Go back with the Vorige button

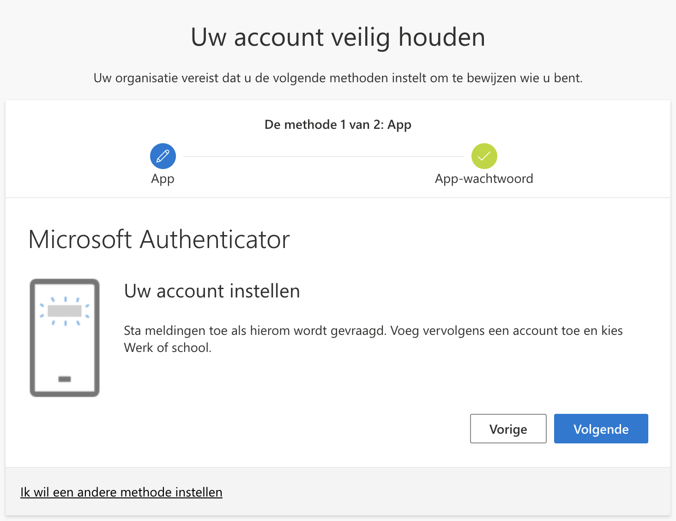tap(508, 429)
